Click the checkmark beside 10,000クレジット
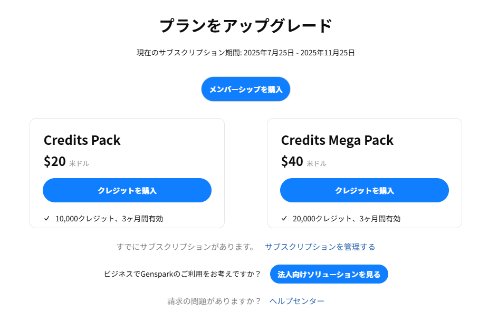This screenshot has height=322, width=498. click(47, 218)
